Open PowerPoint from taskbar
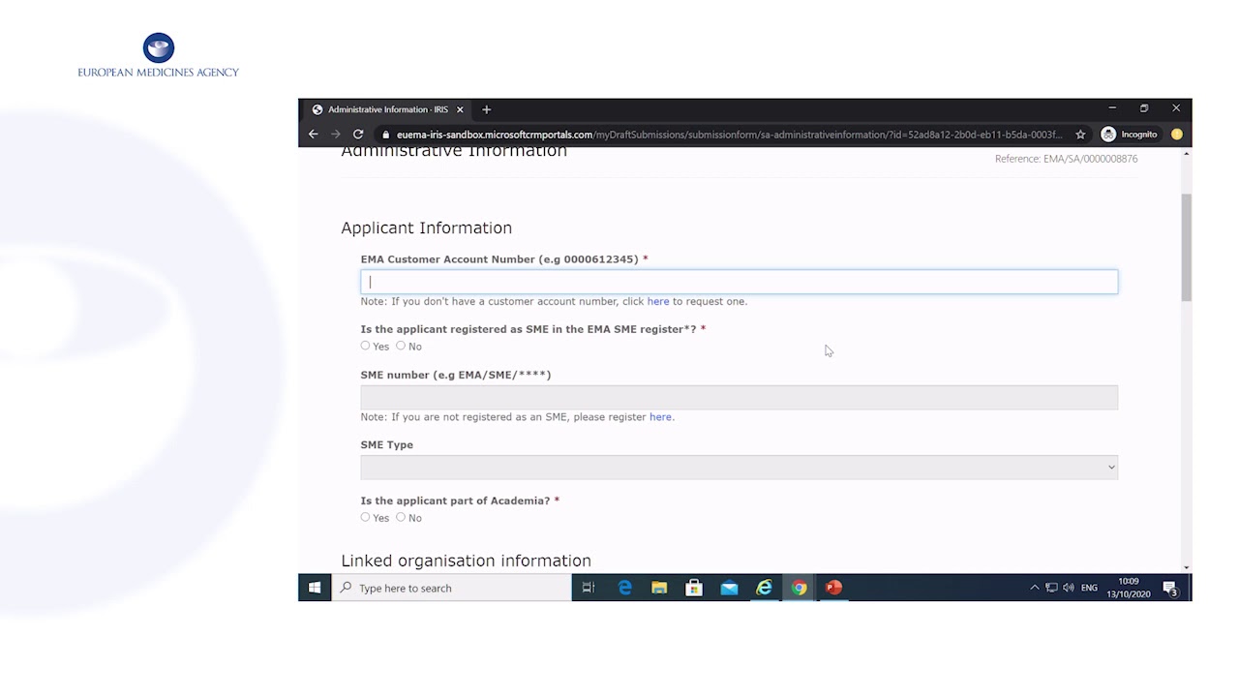The image size is (1239, 697). pyautogui.click(x=833, y=588)
